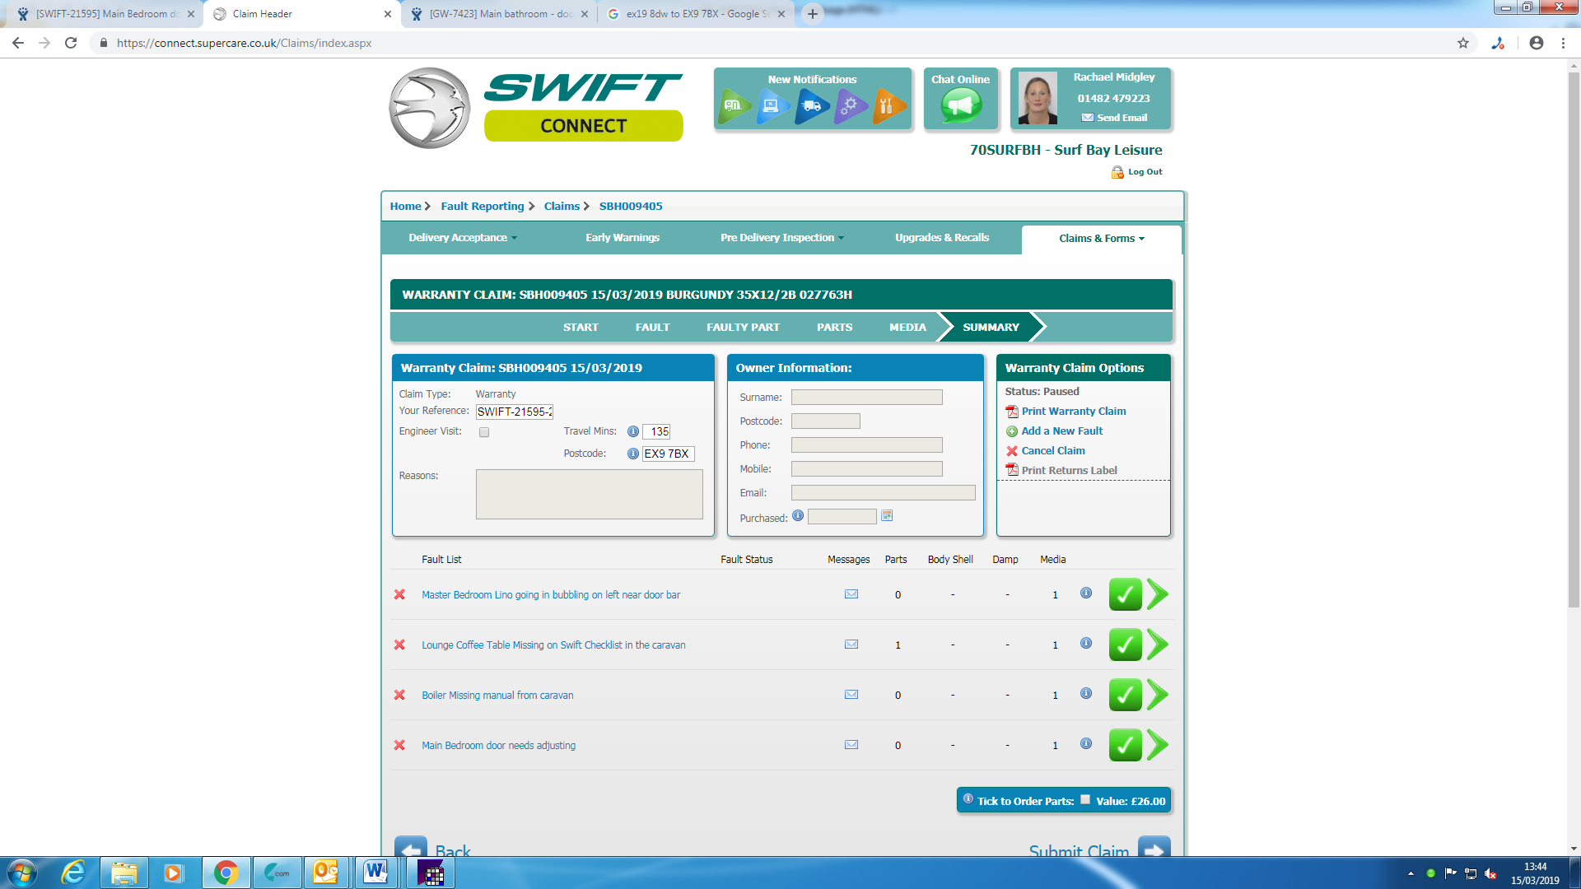Tick the Order Parts checkbox

tap(1085, 799)
